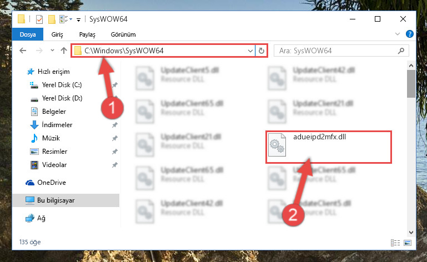The image size is (427, 262).
Task: Open the Görünüm ribbon tab
Action: (123, 34)
